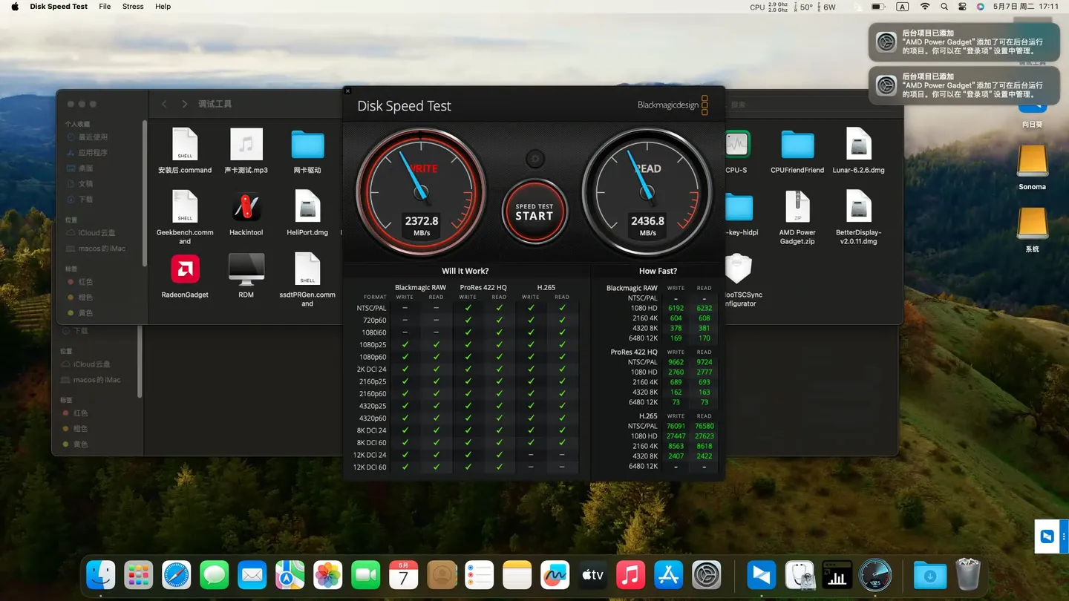Viewport: 1069px width, 601px height.
Task: Open Launchpad from the Dock
Action: 138,574
